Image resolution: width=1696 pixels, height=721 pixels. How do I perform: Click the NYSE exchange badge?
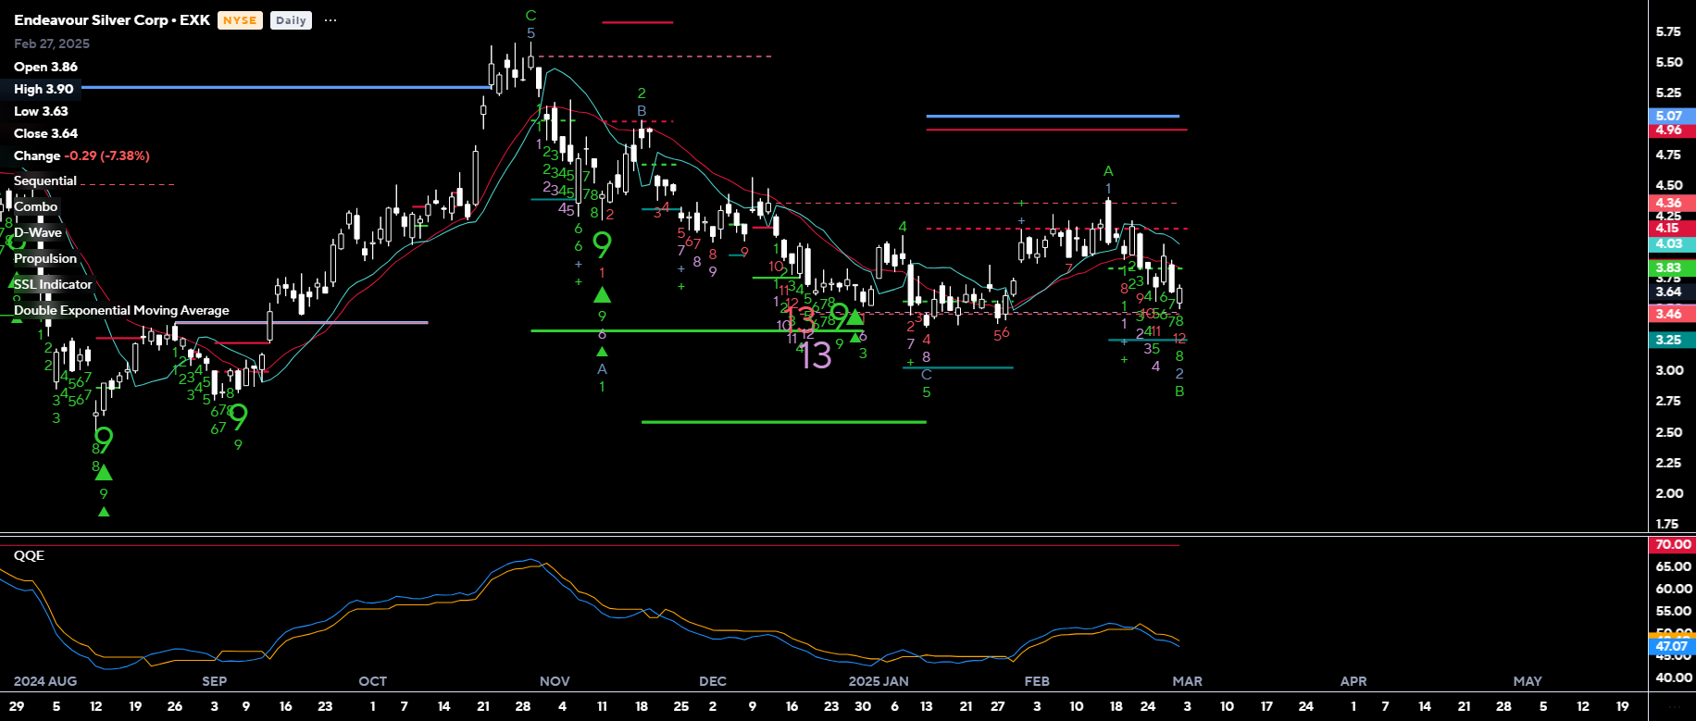[x=240, y=20]
